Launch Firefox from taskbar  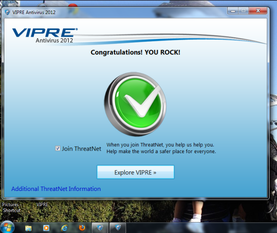82,228
